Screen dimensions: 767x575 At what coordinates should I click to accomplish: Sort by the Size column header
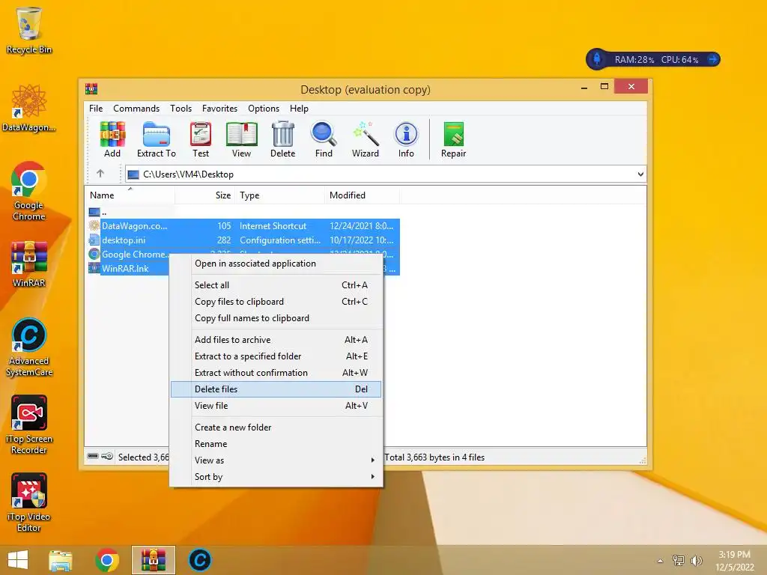tap(205, 195)
